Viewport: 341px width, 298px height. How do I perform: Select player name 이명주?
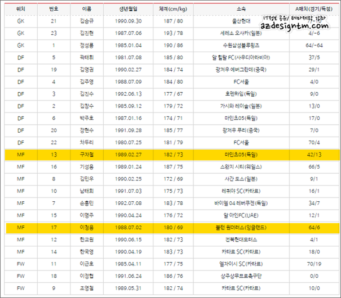click(87, 215)
